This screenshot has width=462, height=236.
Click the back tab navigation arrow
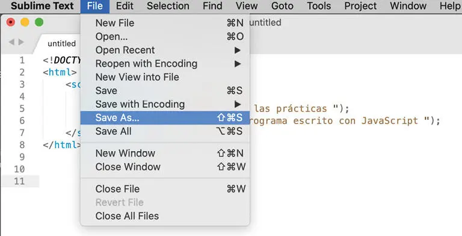pos(11,42)
